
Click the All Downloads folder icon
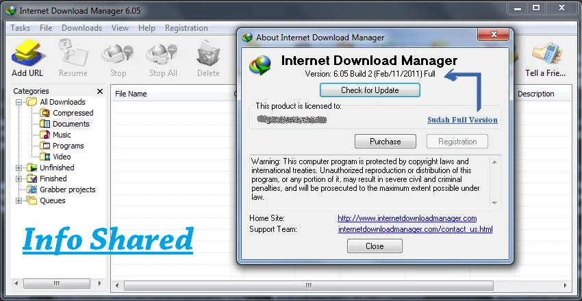pos(32,102)
